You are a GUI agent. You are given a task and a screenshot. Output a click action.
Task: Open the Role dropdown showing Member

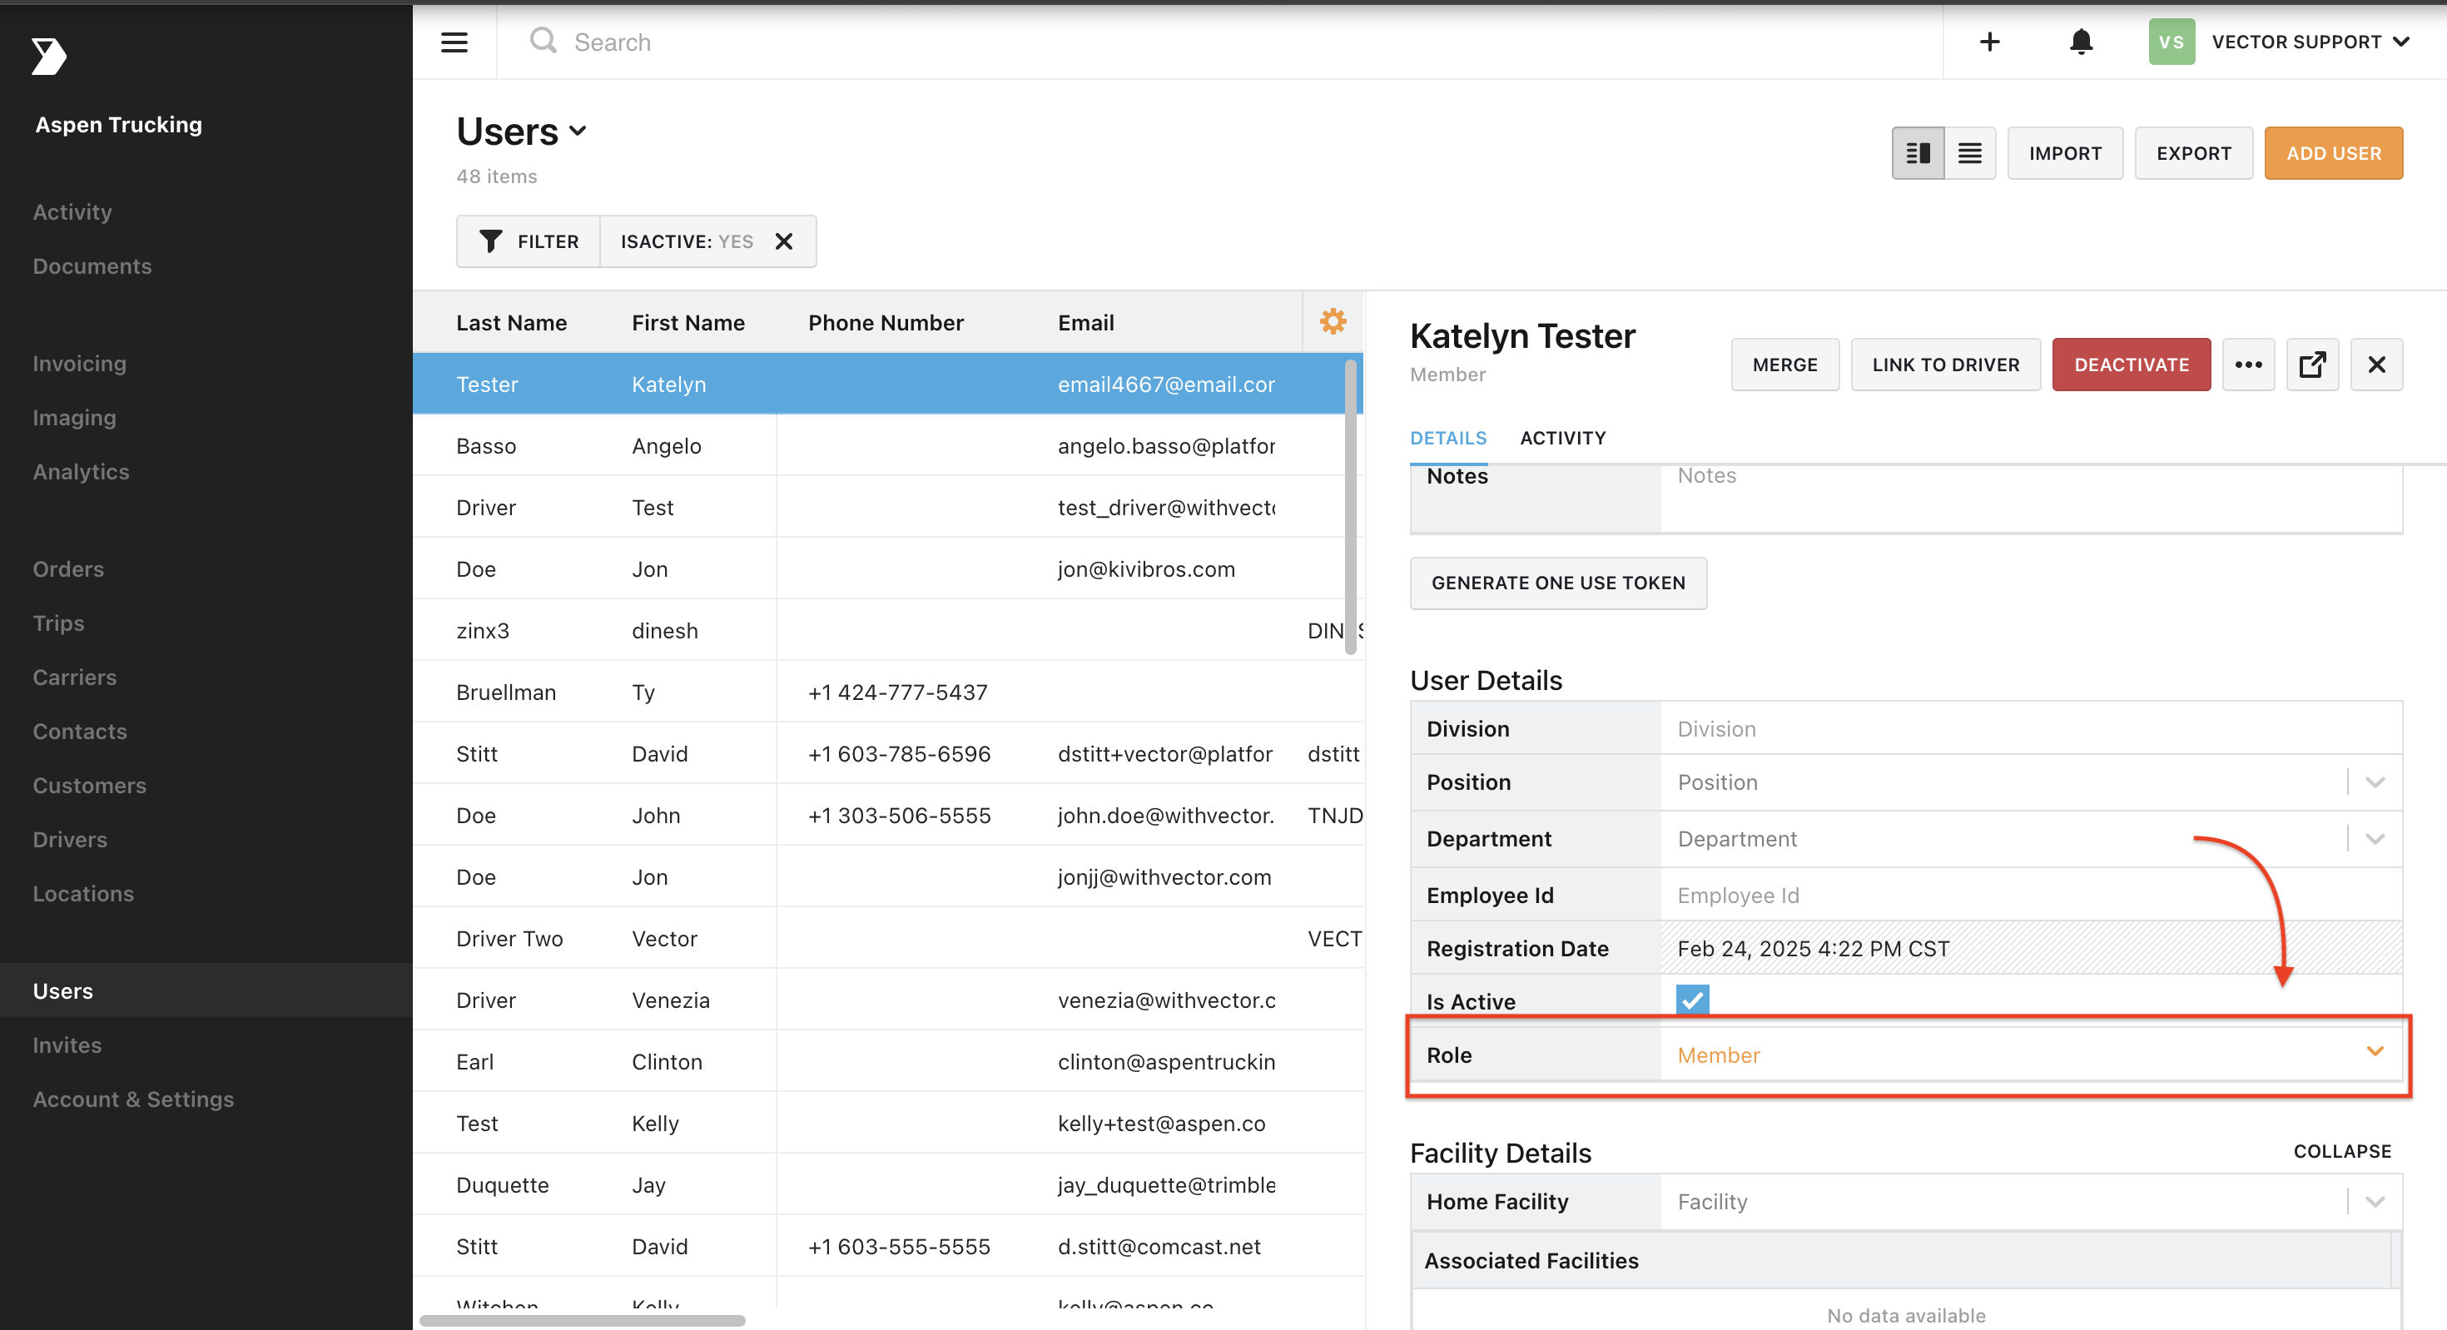coord(2031,1055)
